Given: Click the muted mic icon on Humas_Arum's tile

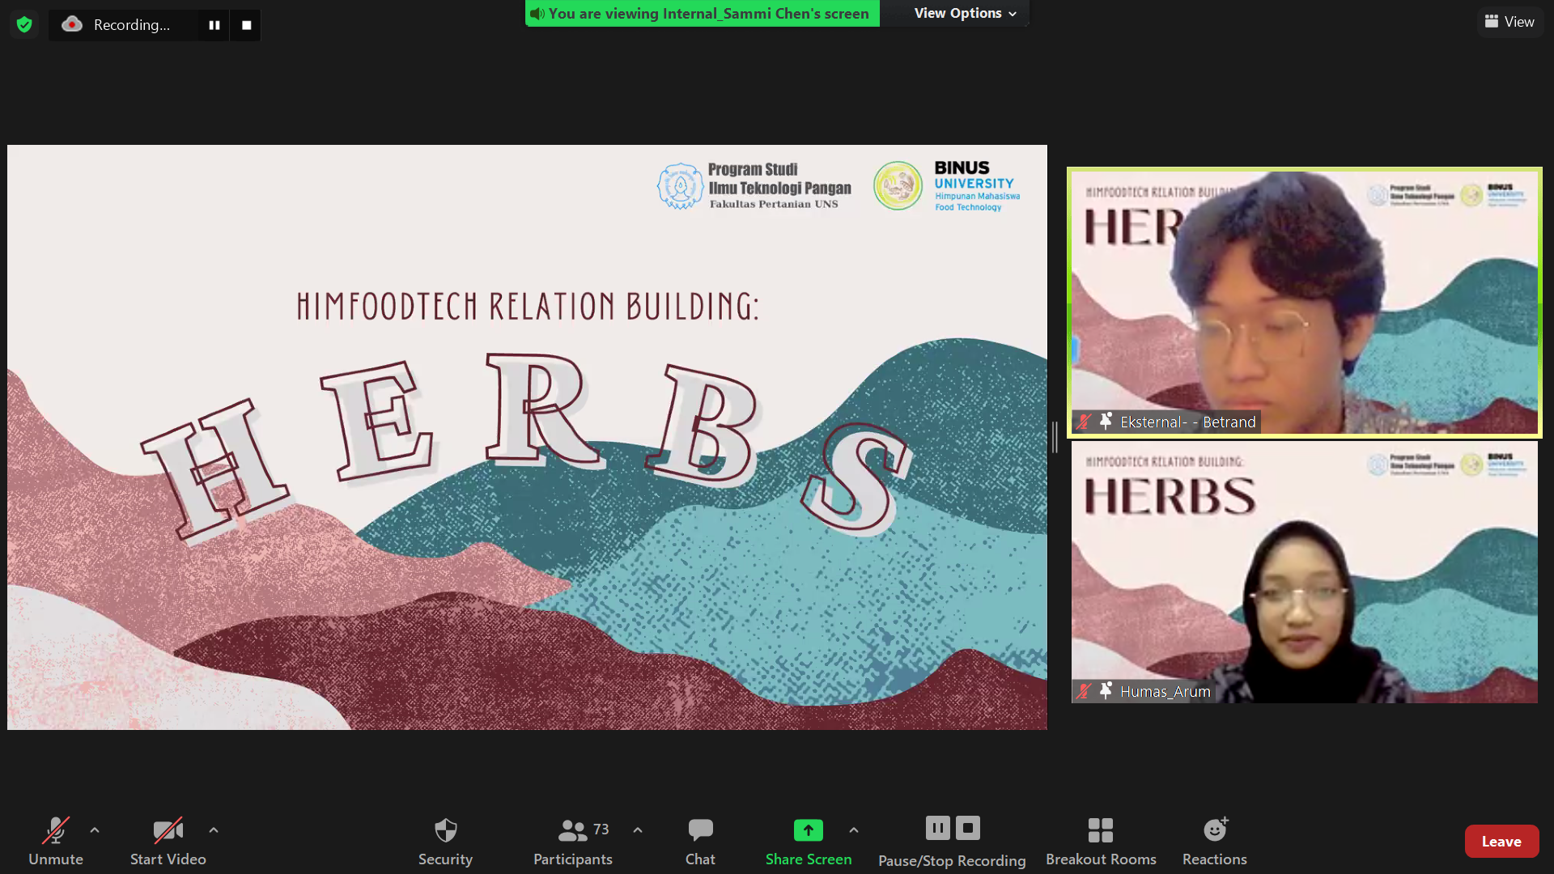Looking at the screenshot, I should pyautogui.click(x=1084, y=691).
